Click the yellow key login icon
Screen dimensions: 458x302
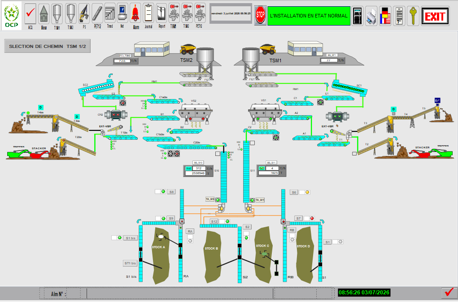point(413,16)
